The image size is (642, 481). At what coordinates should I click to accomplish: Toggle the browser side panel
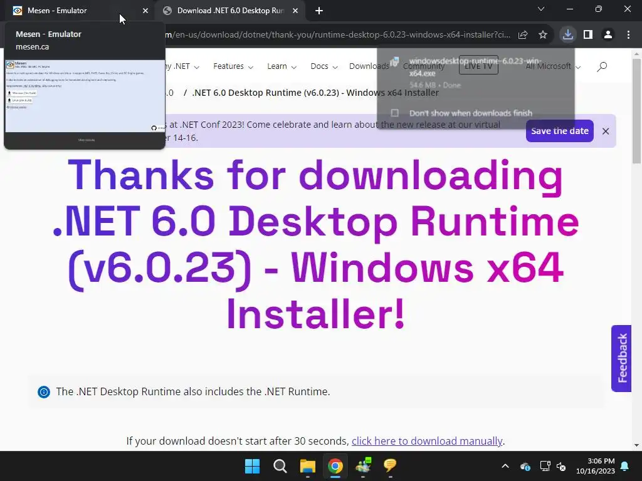[x=588, y=35]
